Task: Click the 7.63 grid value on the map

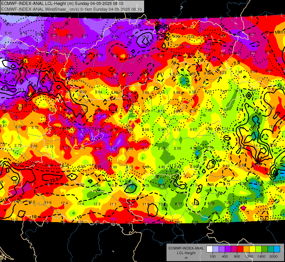Action: point(146,93)
